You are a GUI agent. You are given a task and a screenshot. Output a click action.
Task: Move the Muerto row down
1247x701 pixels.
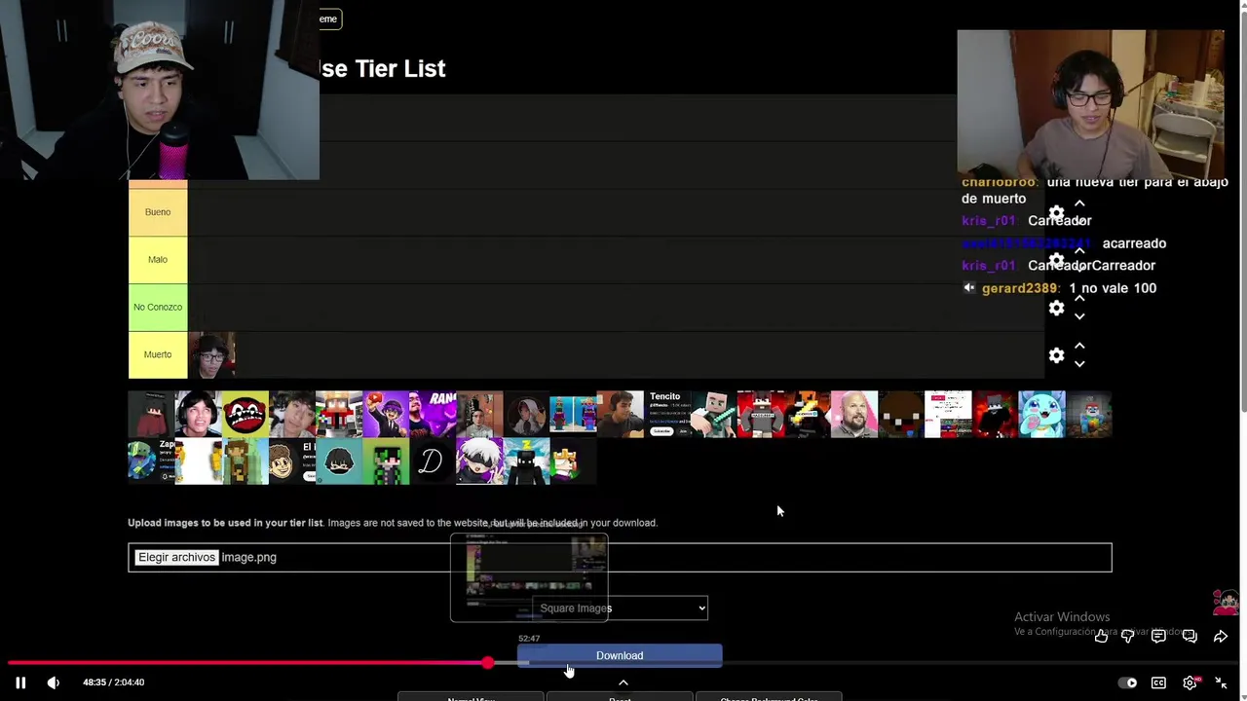[1079, 364]
